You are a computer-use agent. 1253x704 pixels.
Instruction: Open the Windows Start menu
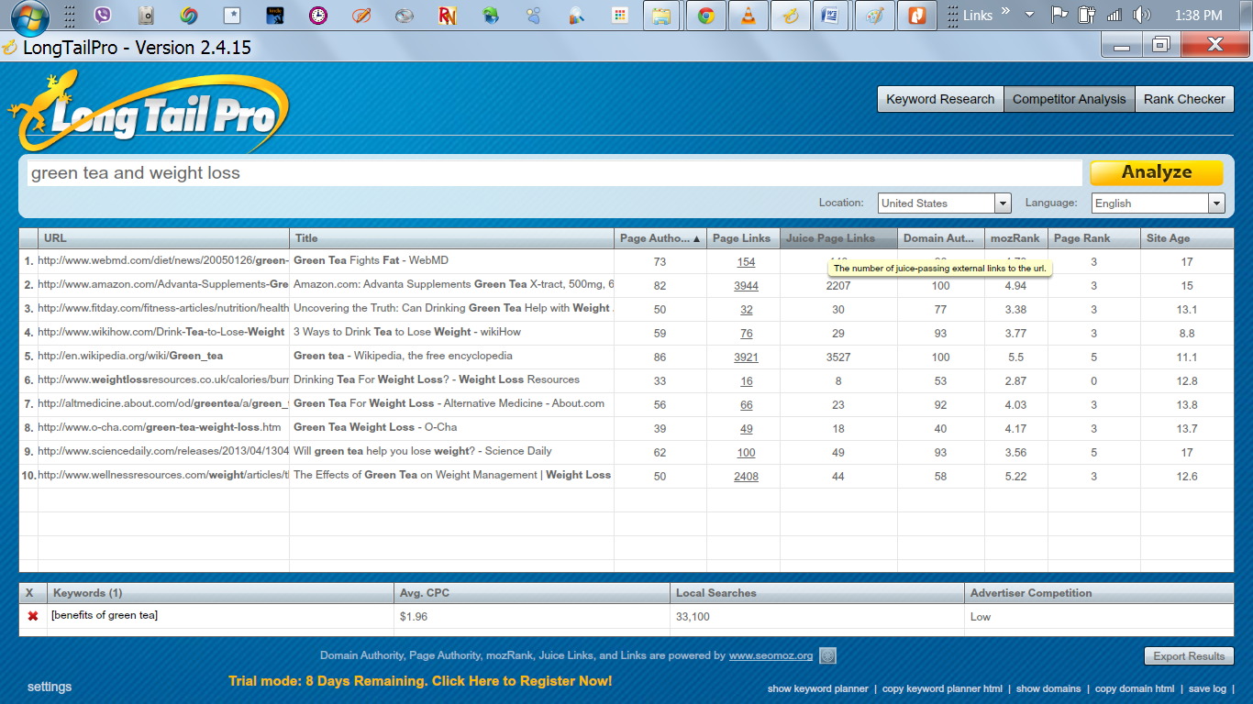(x=29, y=16)
